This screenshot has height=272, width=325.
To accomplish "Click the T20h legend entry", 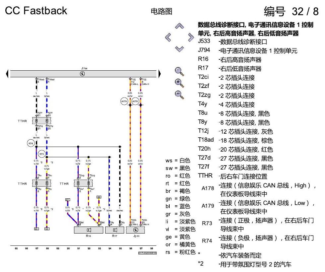I will [235, 149].
